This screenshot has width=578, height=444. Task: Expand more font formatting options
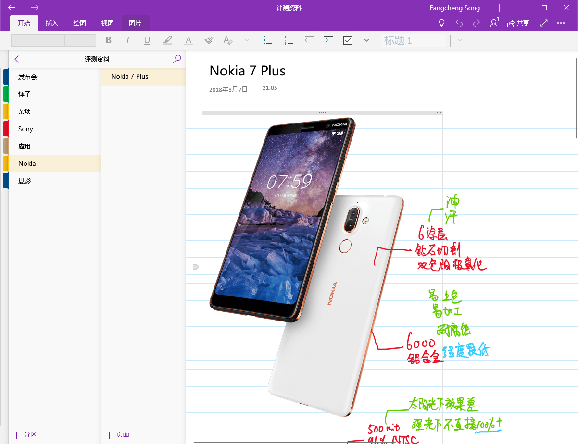tap(247, 40)
